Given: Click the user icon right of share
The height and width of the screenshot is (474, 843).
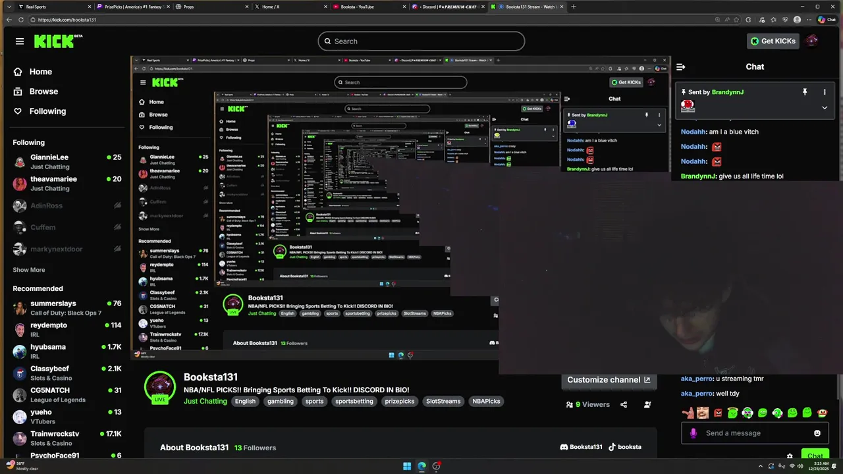Looking at the screenshot, I should (x=648, y=405).
